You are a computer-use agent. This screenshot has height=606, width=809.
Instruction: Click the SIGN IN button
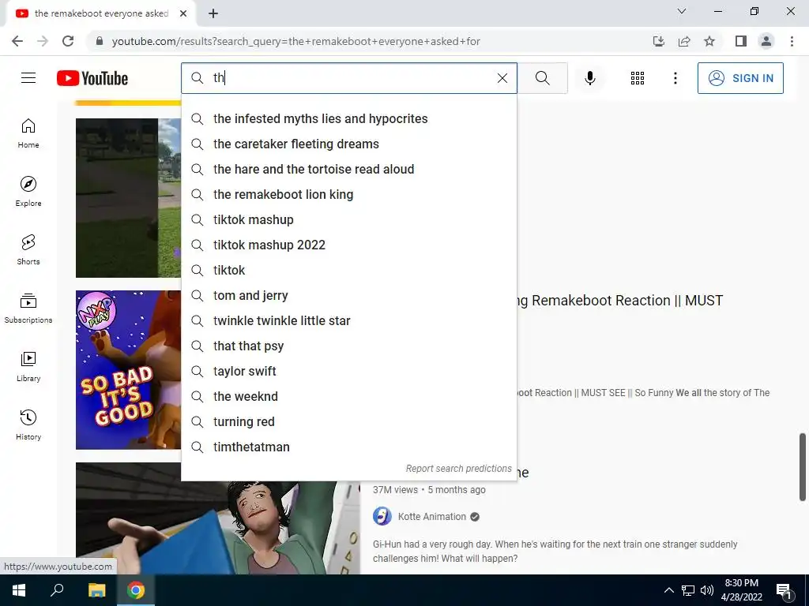[x=739, y=78]
